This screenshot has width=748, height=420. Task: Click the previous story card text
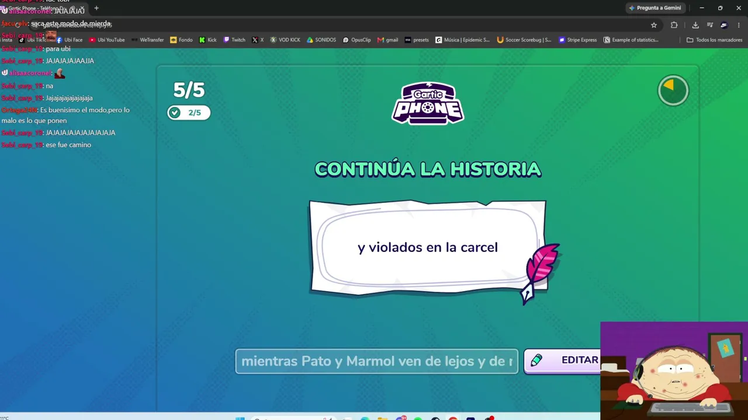(x=428, y=247)
